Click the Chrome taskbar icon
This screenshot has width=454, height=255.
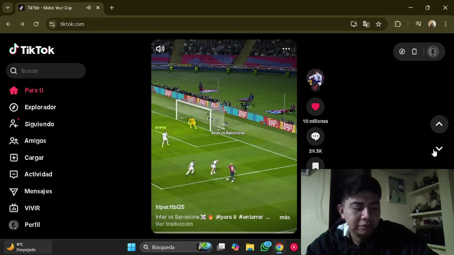tap(279, 247)
